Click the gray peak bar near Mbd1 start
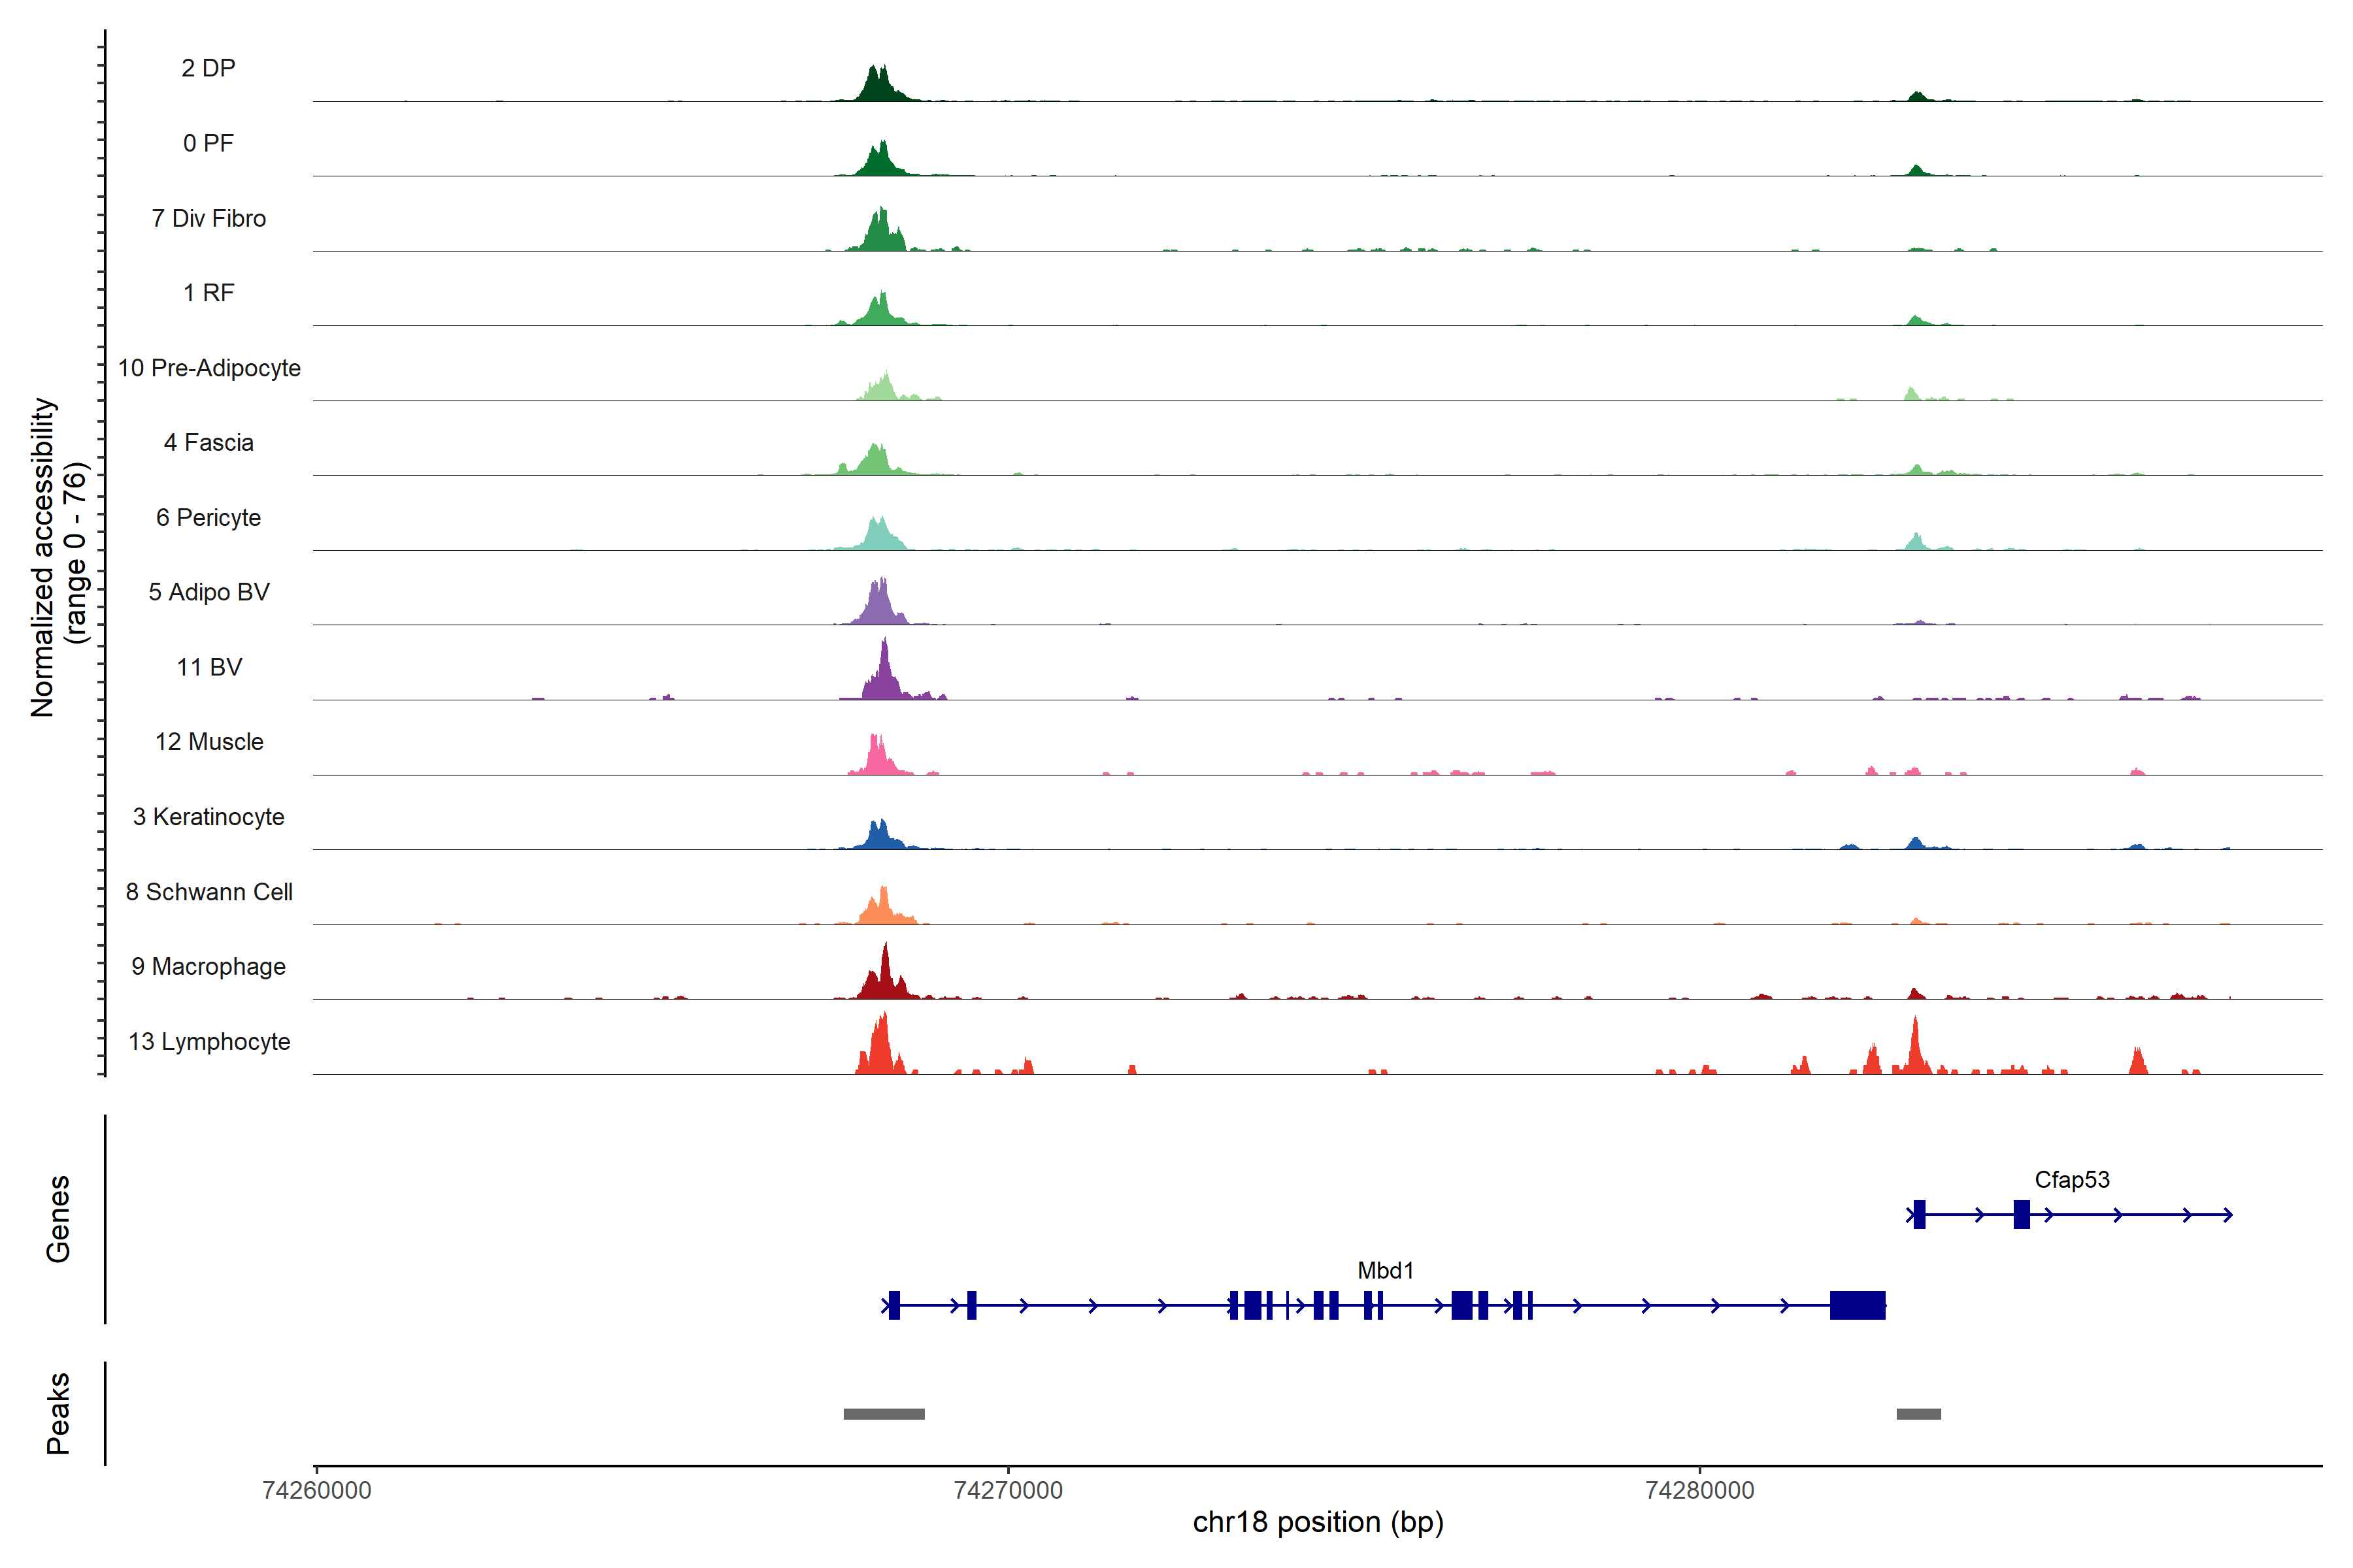The image size is (2353, 1568). (x=884, y=1414)
